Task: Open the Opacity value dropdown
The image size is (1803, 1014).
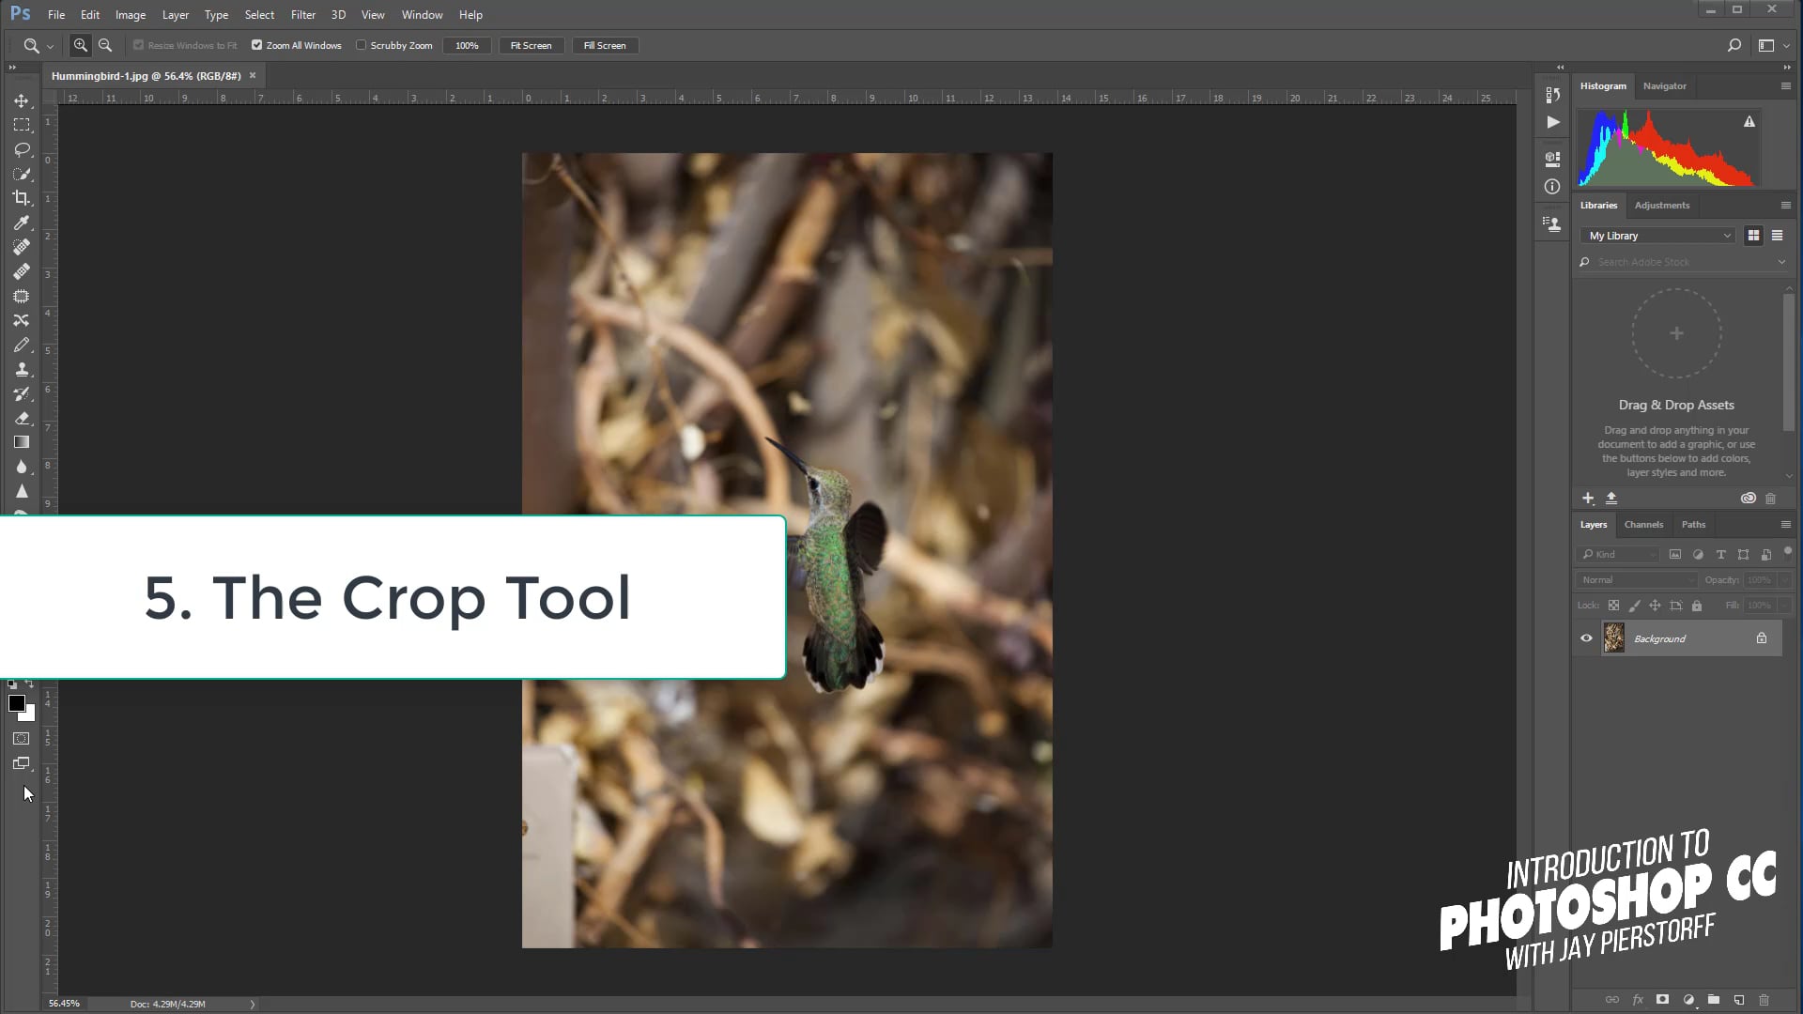Action: point(1785,579)
